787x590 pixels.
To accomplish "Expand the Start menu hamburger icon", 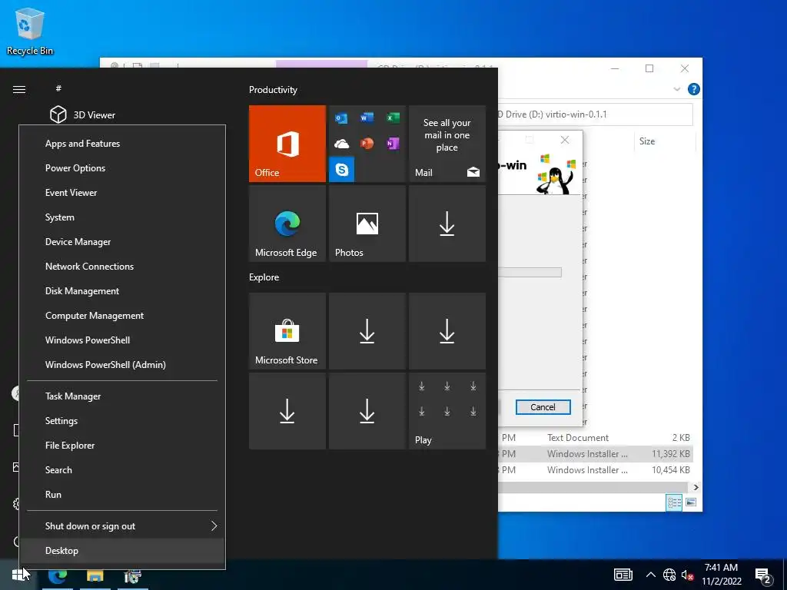I will 19,89.
